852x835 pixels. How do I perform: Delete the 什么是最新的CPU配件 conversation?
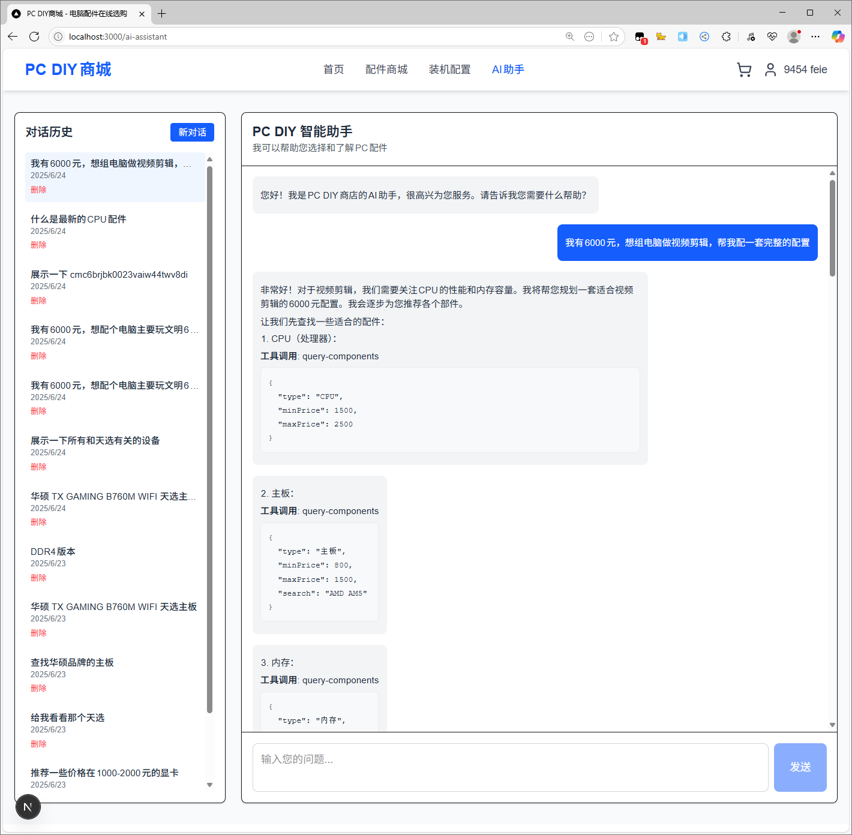pos(38,245)
